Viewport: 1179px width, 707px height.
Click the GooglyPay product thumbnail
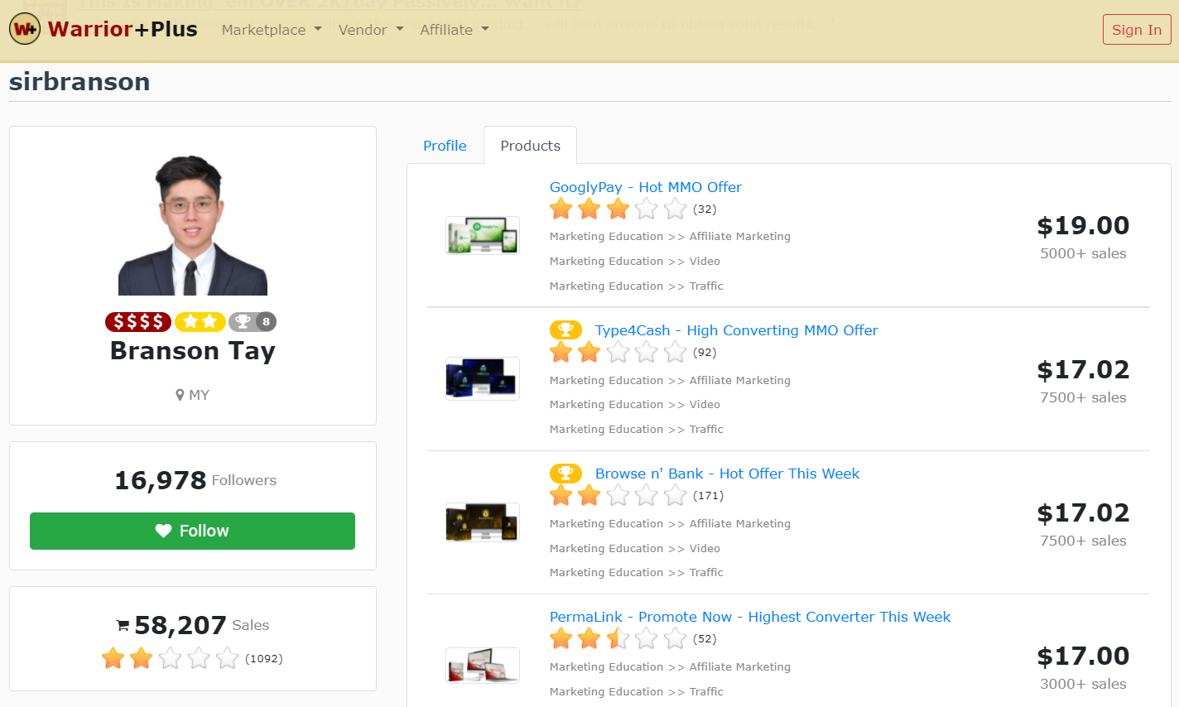pos(483,235)
